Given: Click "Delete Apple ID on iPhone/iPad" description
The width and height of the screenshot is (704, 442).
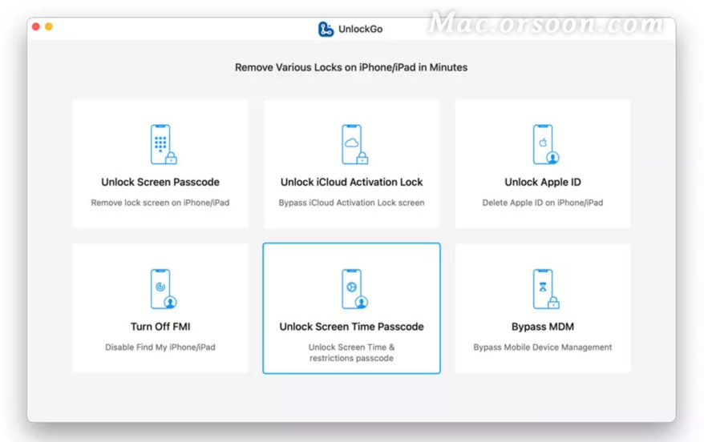Looking at the screenshot, I should click(543, 203).
